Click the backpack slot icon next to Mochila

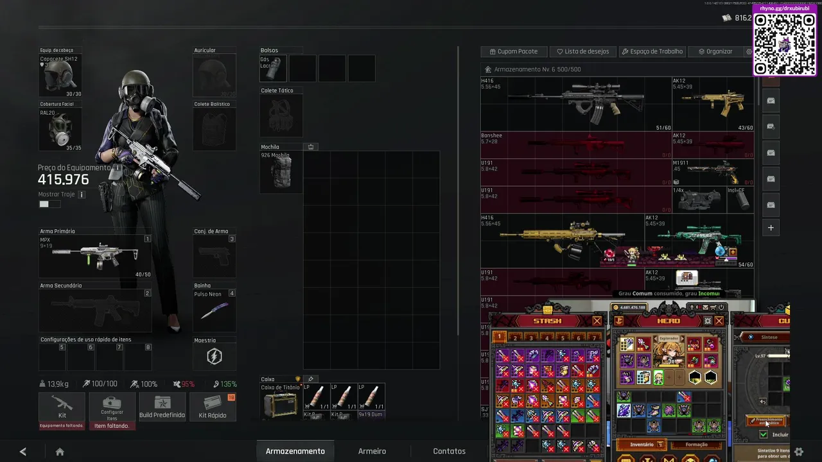click(311, 147)
